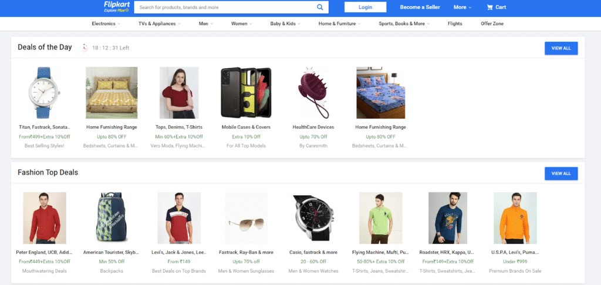Open the Caresmith healthcare device image
The image size is (601, 285).
tap(313, 93)
